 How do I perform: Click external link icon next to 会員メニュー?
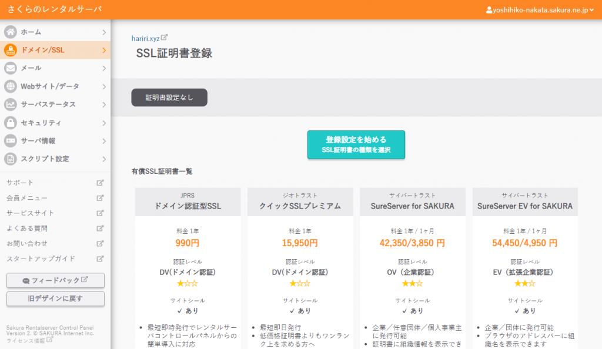click(x=100, y=198)
